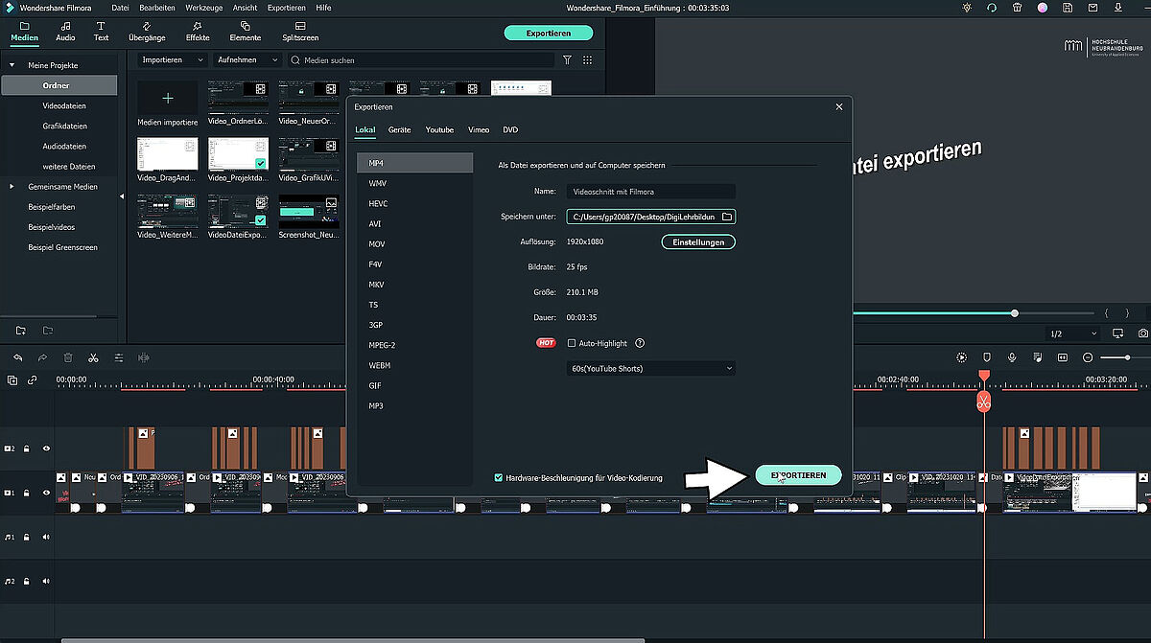The image size is (1151, 643).
Task: Click the audio waveform icon in timeline toolbar
Action: [144, 357]
